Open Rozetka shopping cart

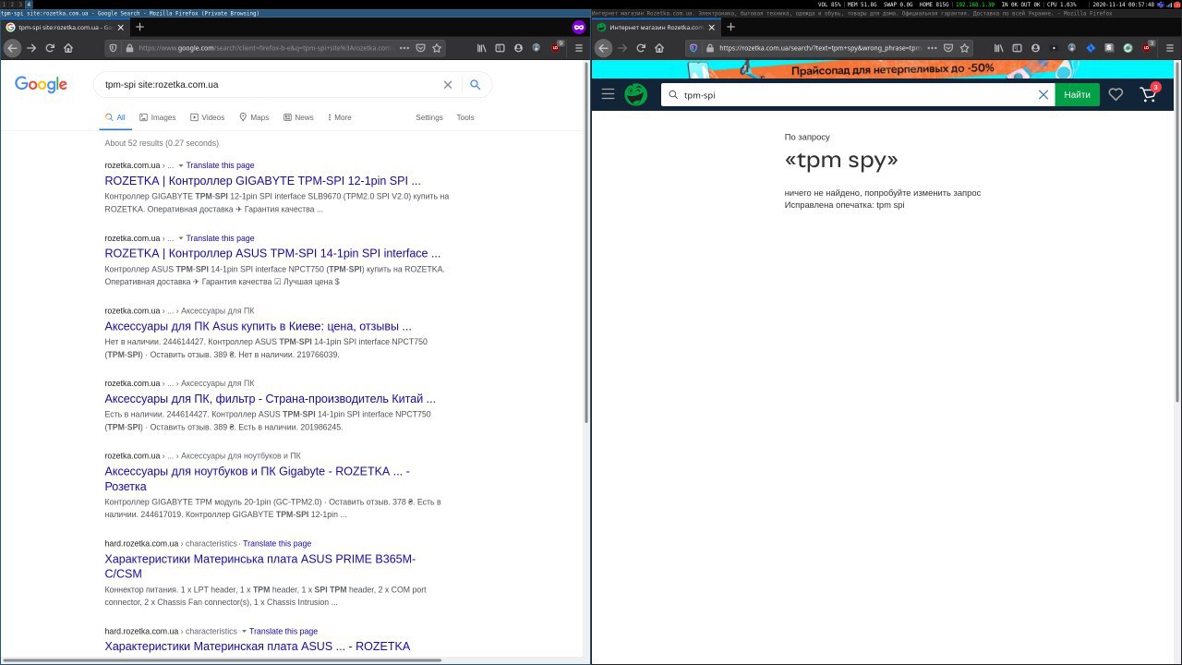click(1149, 94)
